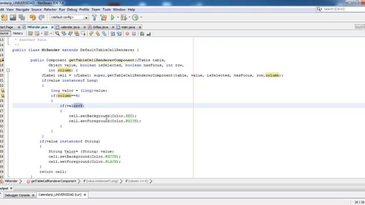Clean and Build Project icon

(x=103, y=18)
